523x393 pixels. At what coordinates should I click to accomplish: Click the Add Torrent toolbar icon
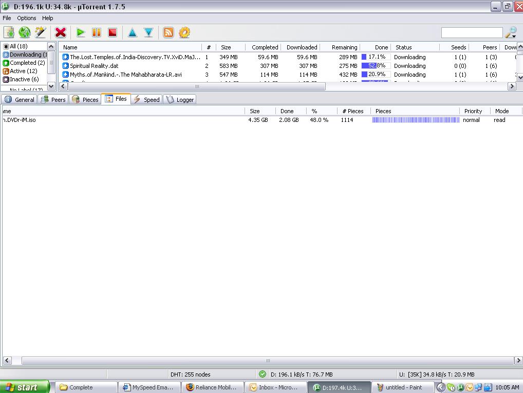[9, 32]
